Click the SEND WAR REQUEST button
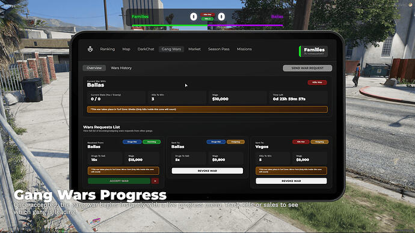Image resolution: width=415 pixels, height=233 pixels. tap(307, 68)
